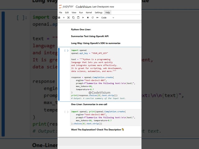
Task: Click inside the second one-liner code cell
Action: (106, 118)
